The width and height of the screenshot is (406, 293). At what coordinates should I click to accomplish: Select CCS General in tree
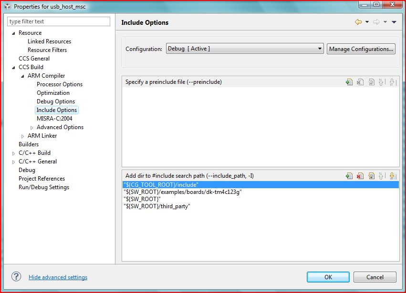pyautogui.click(x=34, y=59)
